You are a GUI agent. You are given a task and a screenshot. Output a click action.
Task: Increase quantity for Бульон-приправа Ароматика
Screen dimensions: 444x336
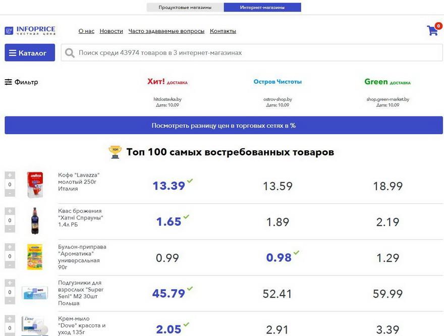(x=10, y=247)
